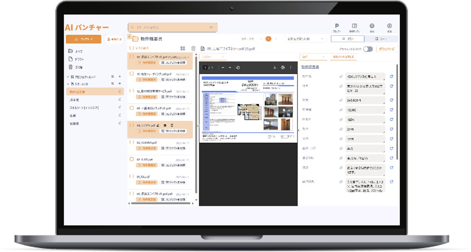Check the 07_S-FIT.pdf document checkbox

coord(131,159)
